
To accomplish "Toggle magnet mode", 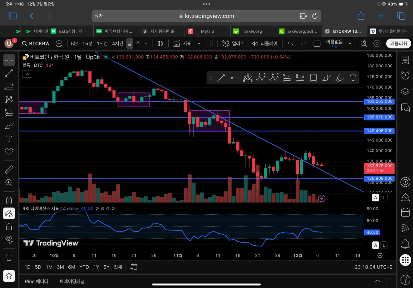I will (9, 200).
